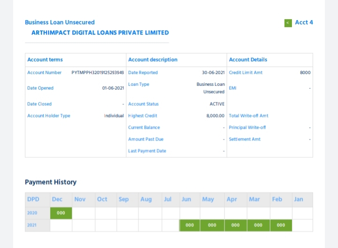Select the green 000 cell for Jun 2021
This screenshot has height=248, width=338.
click(x=190, y=225)
